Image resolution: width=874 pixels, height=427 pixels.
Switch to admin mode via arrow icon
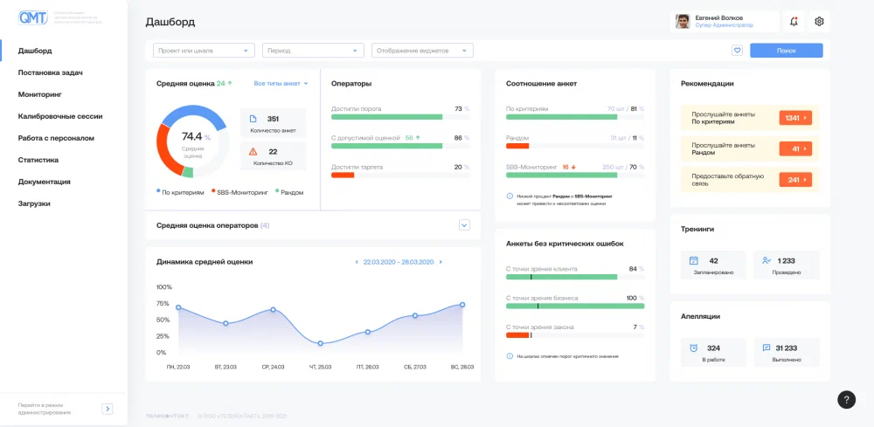108,408
